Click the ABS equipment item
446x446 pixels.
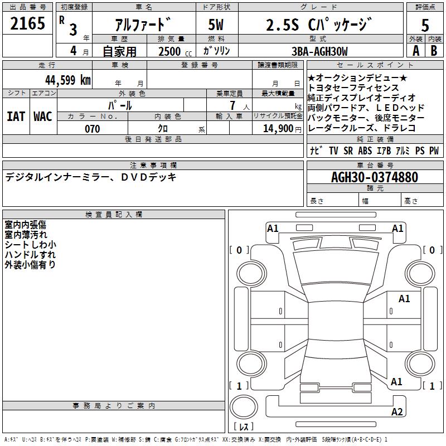point(365,151)
